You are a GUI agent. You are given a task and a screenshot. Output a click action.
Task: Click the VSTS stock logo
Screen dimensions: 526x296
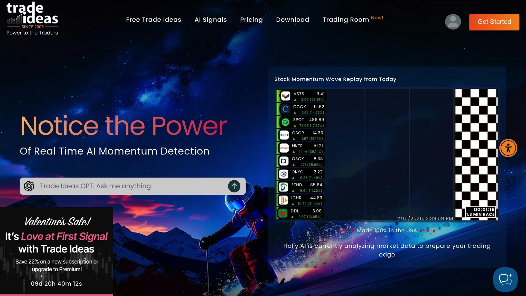point(285,96)
